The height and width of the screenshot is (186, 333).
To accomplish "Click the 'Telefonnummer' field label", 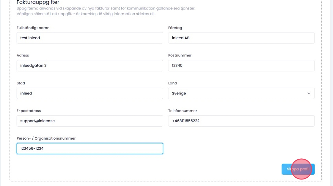I will (x=183, y=111).
